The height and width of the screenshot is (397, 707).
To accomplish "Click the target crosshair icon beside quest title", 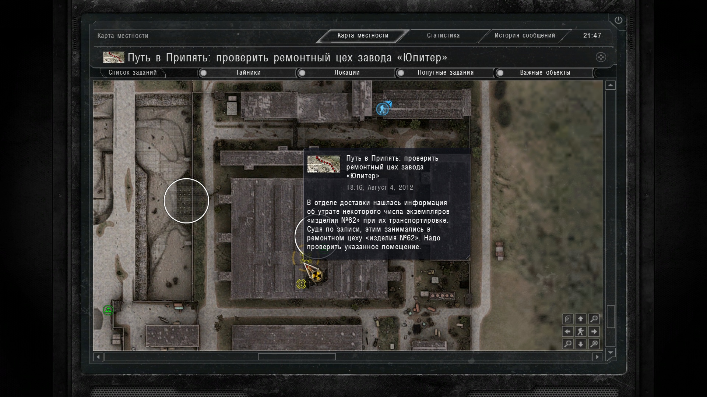I will [x=601, y=57].
